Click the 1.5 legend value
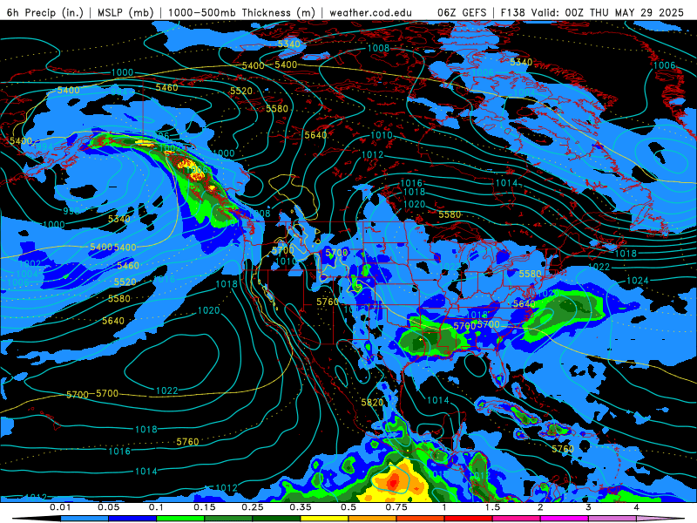Screen dimensions: 697x523 tap(492, 507)
